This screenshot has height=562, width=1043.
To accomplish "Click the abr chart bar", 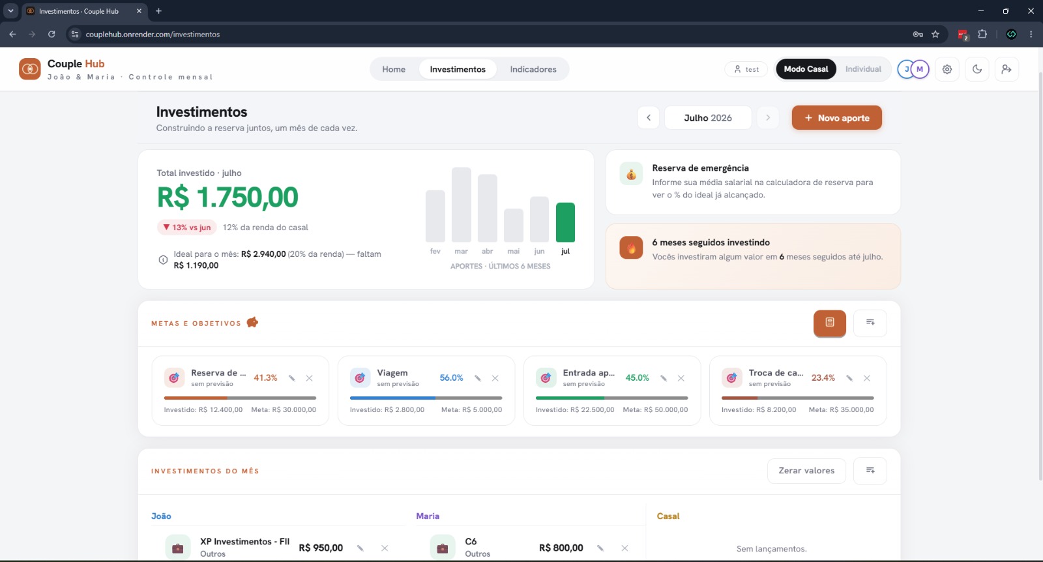I will click(x=488, y=209).
